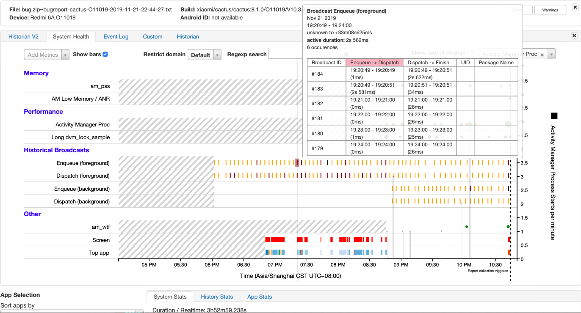Click the Memory section heading
The height and width of the screenshot is (313, 581).
coord(36,73)
